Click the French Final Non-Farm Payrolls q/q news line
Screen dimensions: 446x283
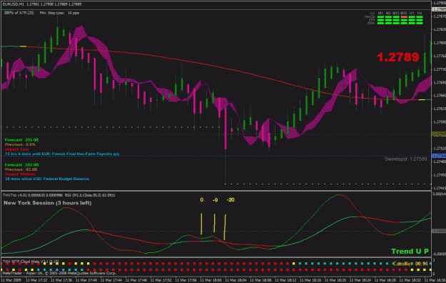[x=62, y=154]
